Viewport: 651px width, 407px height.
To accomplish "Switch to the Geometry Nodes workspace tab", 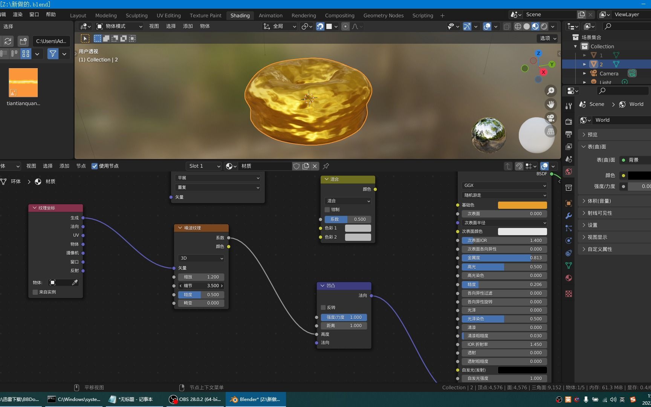I will [383, 15].
